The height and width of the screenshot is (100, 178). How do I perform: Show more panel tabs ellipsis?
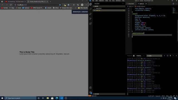pyautogui.click(x=144, y=56)
